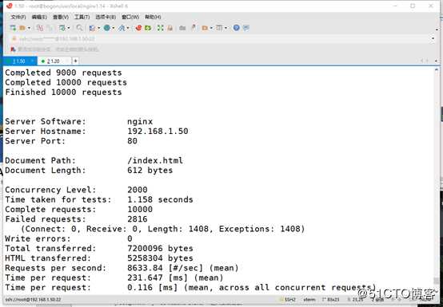The width and height of the screenshot is (443, 307).
Task: Expand the font icon dropdown arrow
Action: tap(128, 28)
